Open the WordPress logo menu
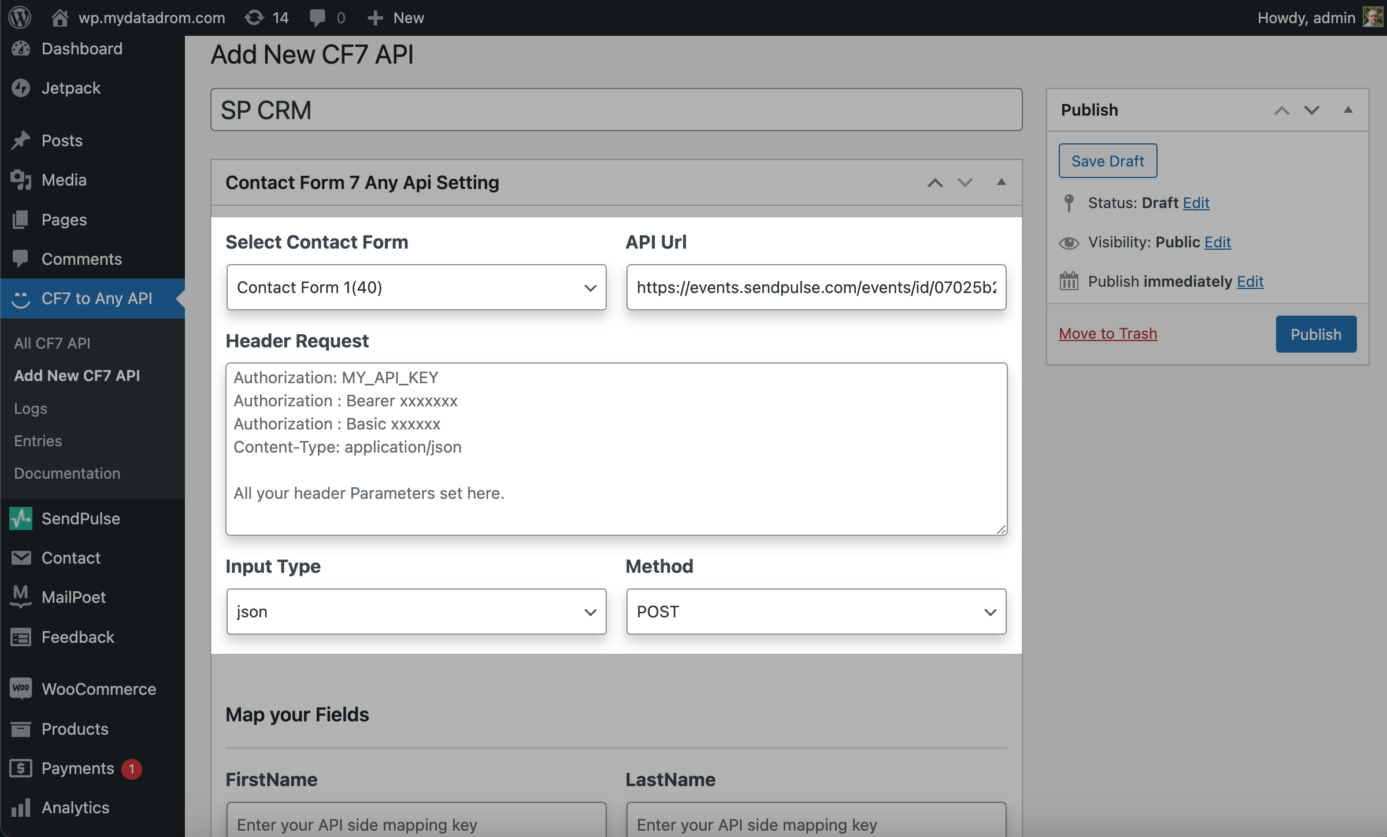The width and height of the screenshot is (1387, 837). point(20,17)
